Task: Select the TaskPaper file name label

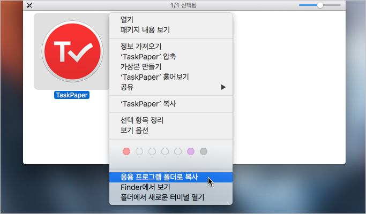Action: [72, 95]
